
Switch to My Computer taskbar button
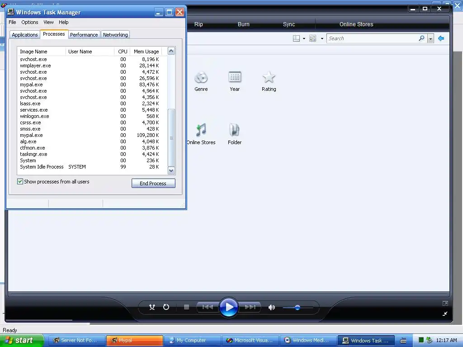click(x=193, y=340)
